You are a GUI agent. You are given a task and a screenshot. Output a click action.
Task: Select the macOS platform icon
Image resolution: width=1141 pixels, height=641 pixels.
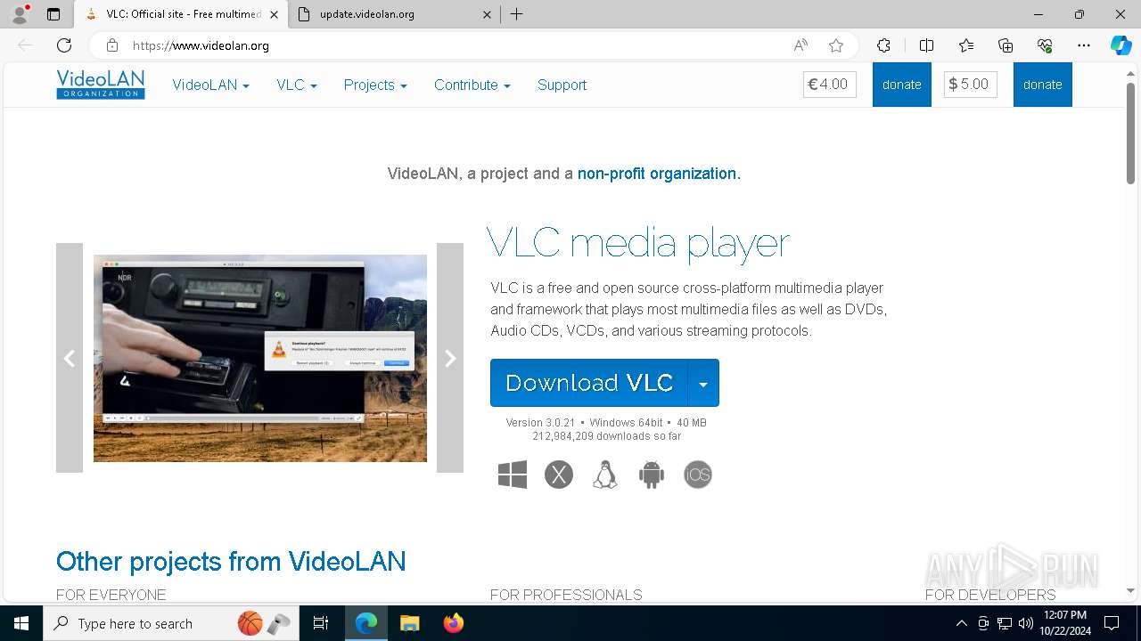click(x=559, y=475)
